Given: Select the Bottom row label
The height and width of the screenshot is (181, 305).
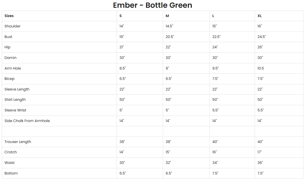Looking at the screenshot, I should click(11, 173).
